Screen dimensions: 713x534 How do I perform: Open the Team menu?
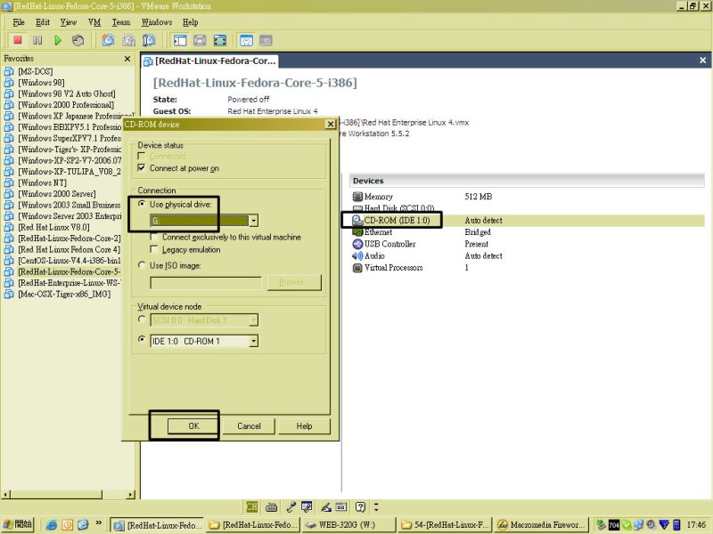[x=121, y=22]
